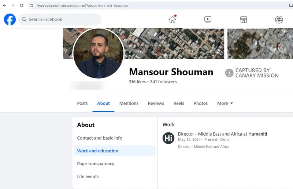Open the Video watch icon
The width and height of the screenshot is (293, 189).
(x=208, y=20)
